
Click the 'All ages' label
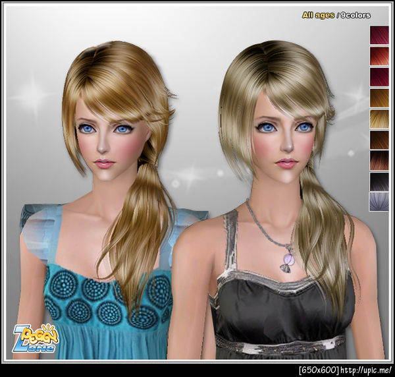(x=318, y=15)
